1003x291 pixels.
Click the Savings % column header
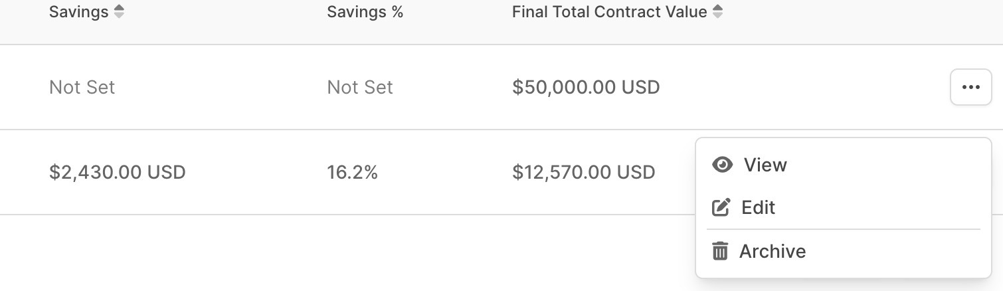pos(365,12)
